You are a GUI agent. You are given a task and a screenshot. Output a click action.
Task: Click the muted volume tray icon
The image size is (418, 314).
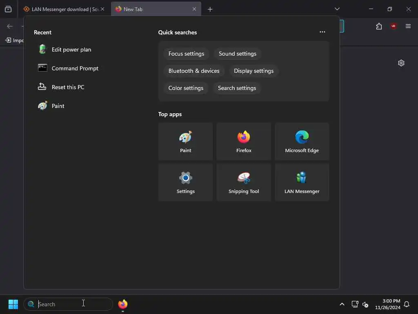coord(365,304)
